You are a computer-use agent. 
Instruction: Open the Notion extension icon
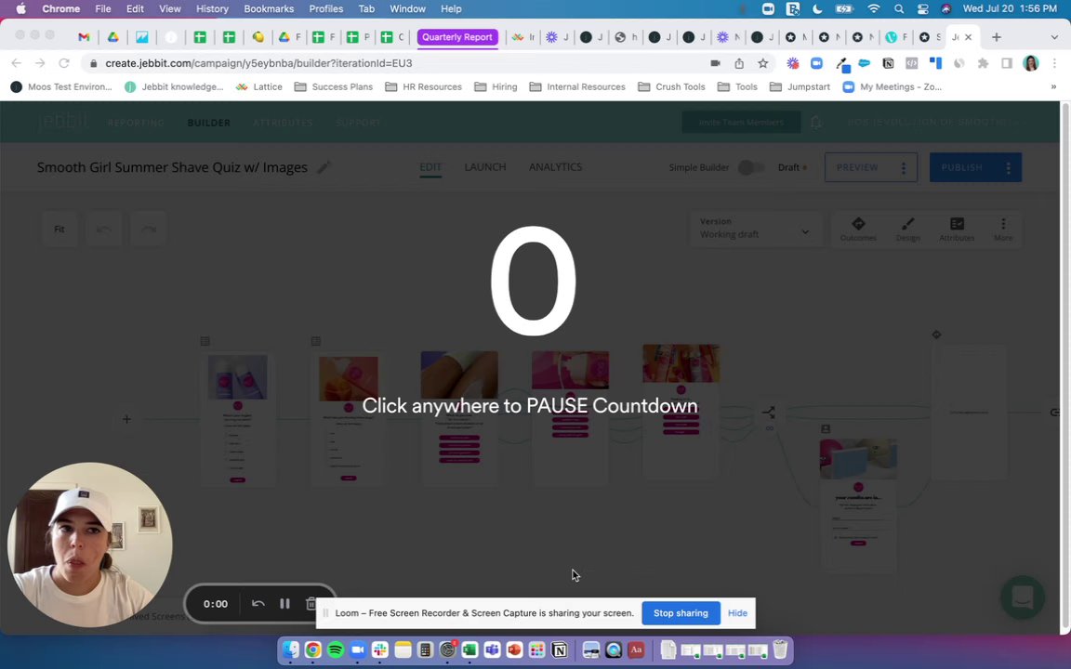[888, 63]
